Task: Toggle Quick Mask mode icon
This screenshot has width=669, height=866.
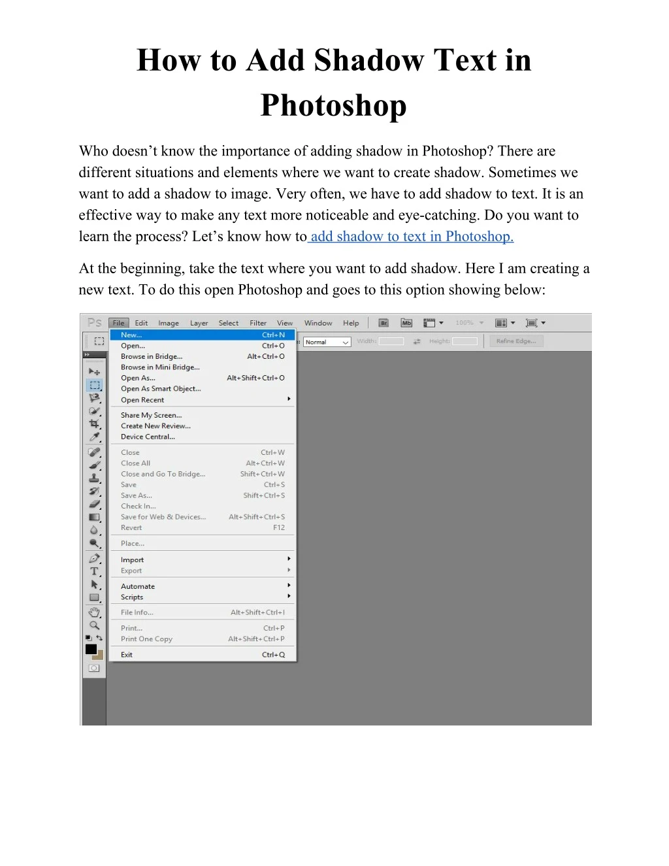Action: coord(94,668)
